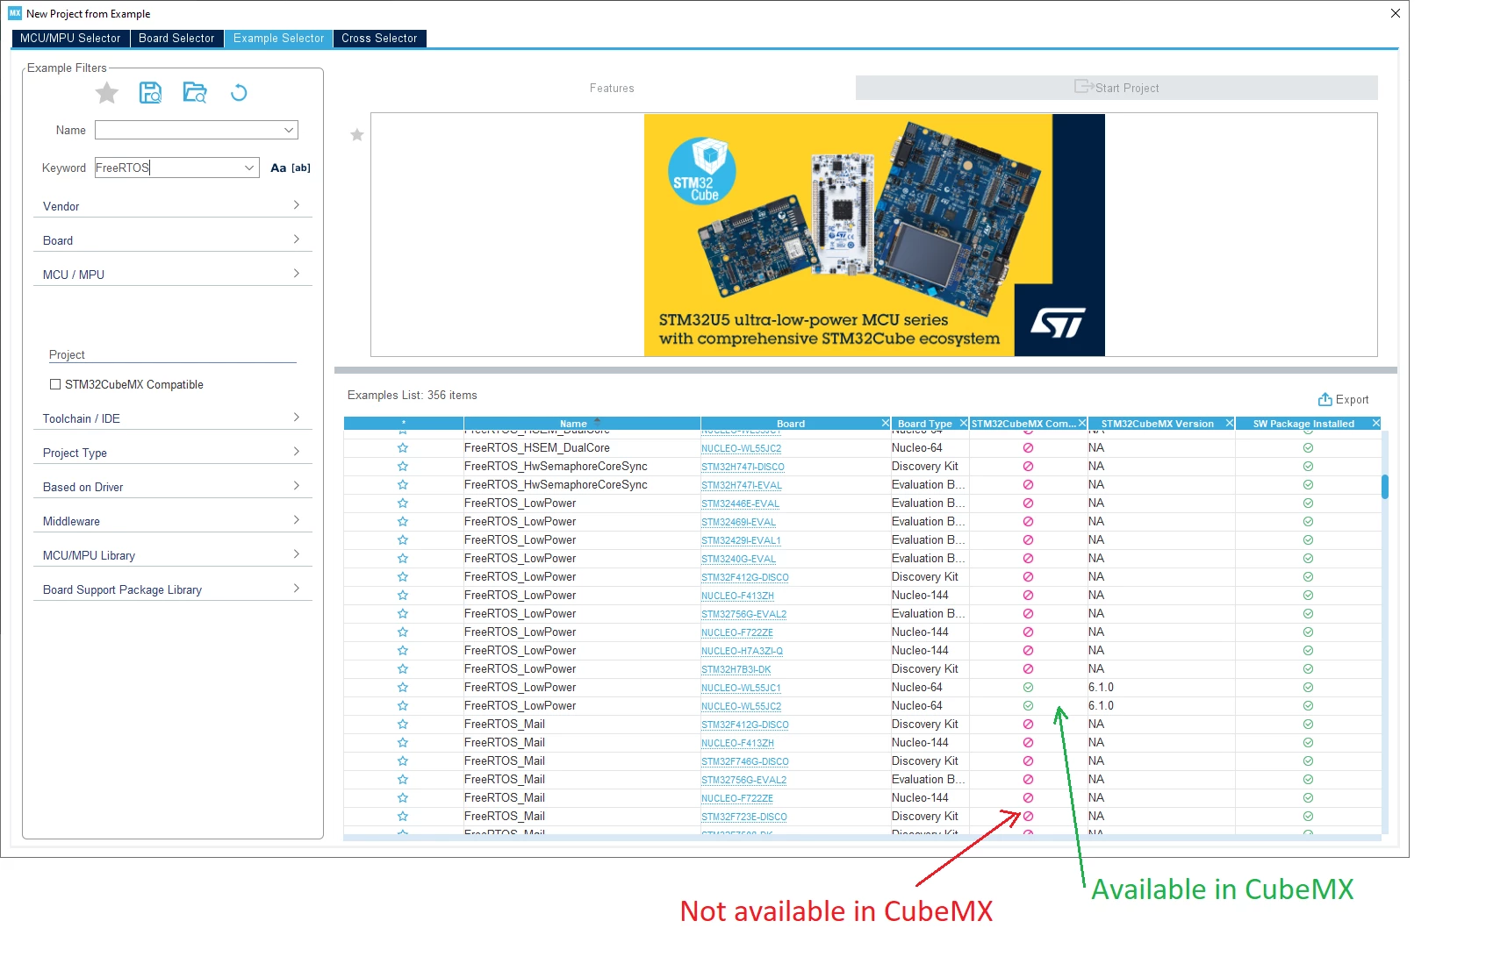This screenshot has height=971, width=1486.
Task: Enable the STM32CubeMX Compatible checkbox
Action: pyautogui.click(x=55, y=384)
